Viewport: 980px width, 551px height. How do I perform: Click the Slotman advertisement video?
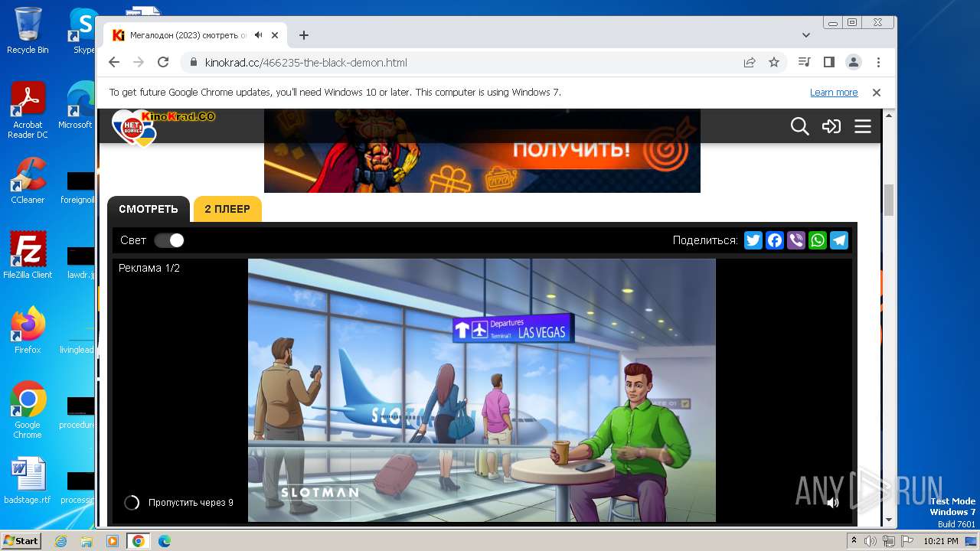[482, 390]
